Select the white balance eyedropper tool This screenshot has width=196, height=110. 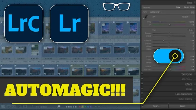[145, 17]
